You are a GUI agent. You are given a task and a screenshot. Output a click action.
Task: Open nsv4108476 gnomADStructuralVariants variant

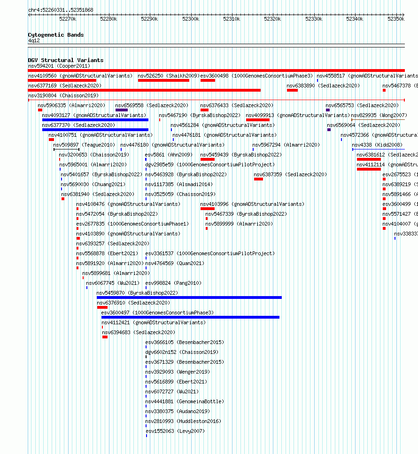tap(128, 204)
